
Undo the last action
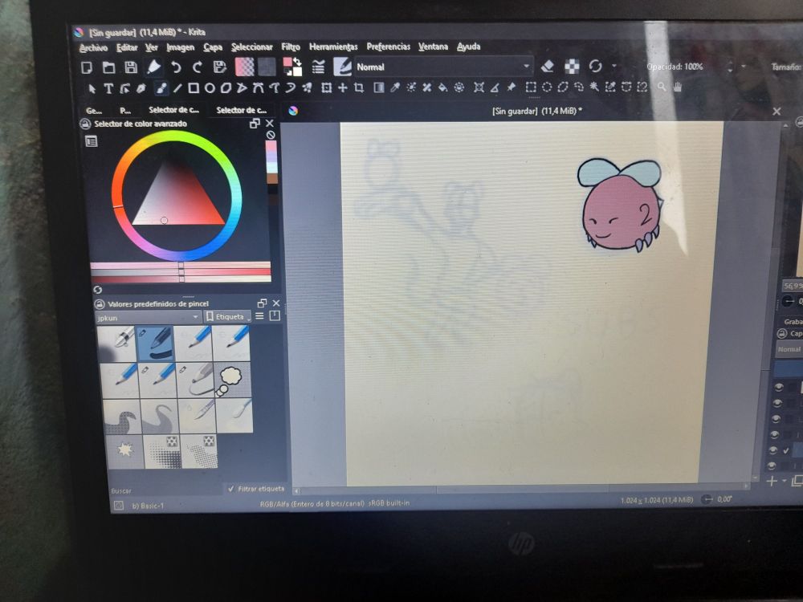pyautogui.click(x=176, y=67)
